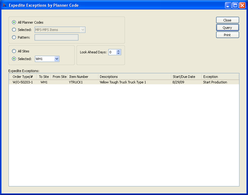The height and width of the screenshot is (195, 248).
Task: Maximize the Expedite Exceptions window
Action: click(x=235, y=6)
